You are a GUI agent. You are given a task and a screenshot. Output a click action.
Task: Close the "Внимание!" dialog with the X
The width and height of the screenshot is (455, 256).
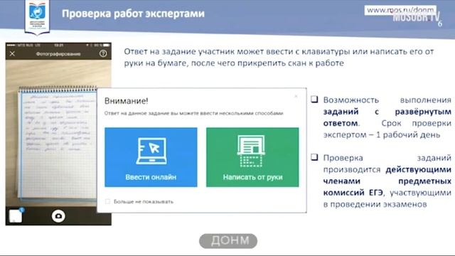tap(296, 97)
